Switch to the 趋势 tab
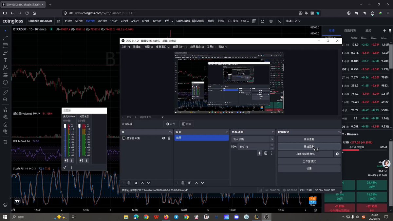393x221 pixels. click(x=368, y=30)
